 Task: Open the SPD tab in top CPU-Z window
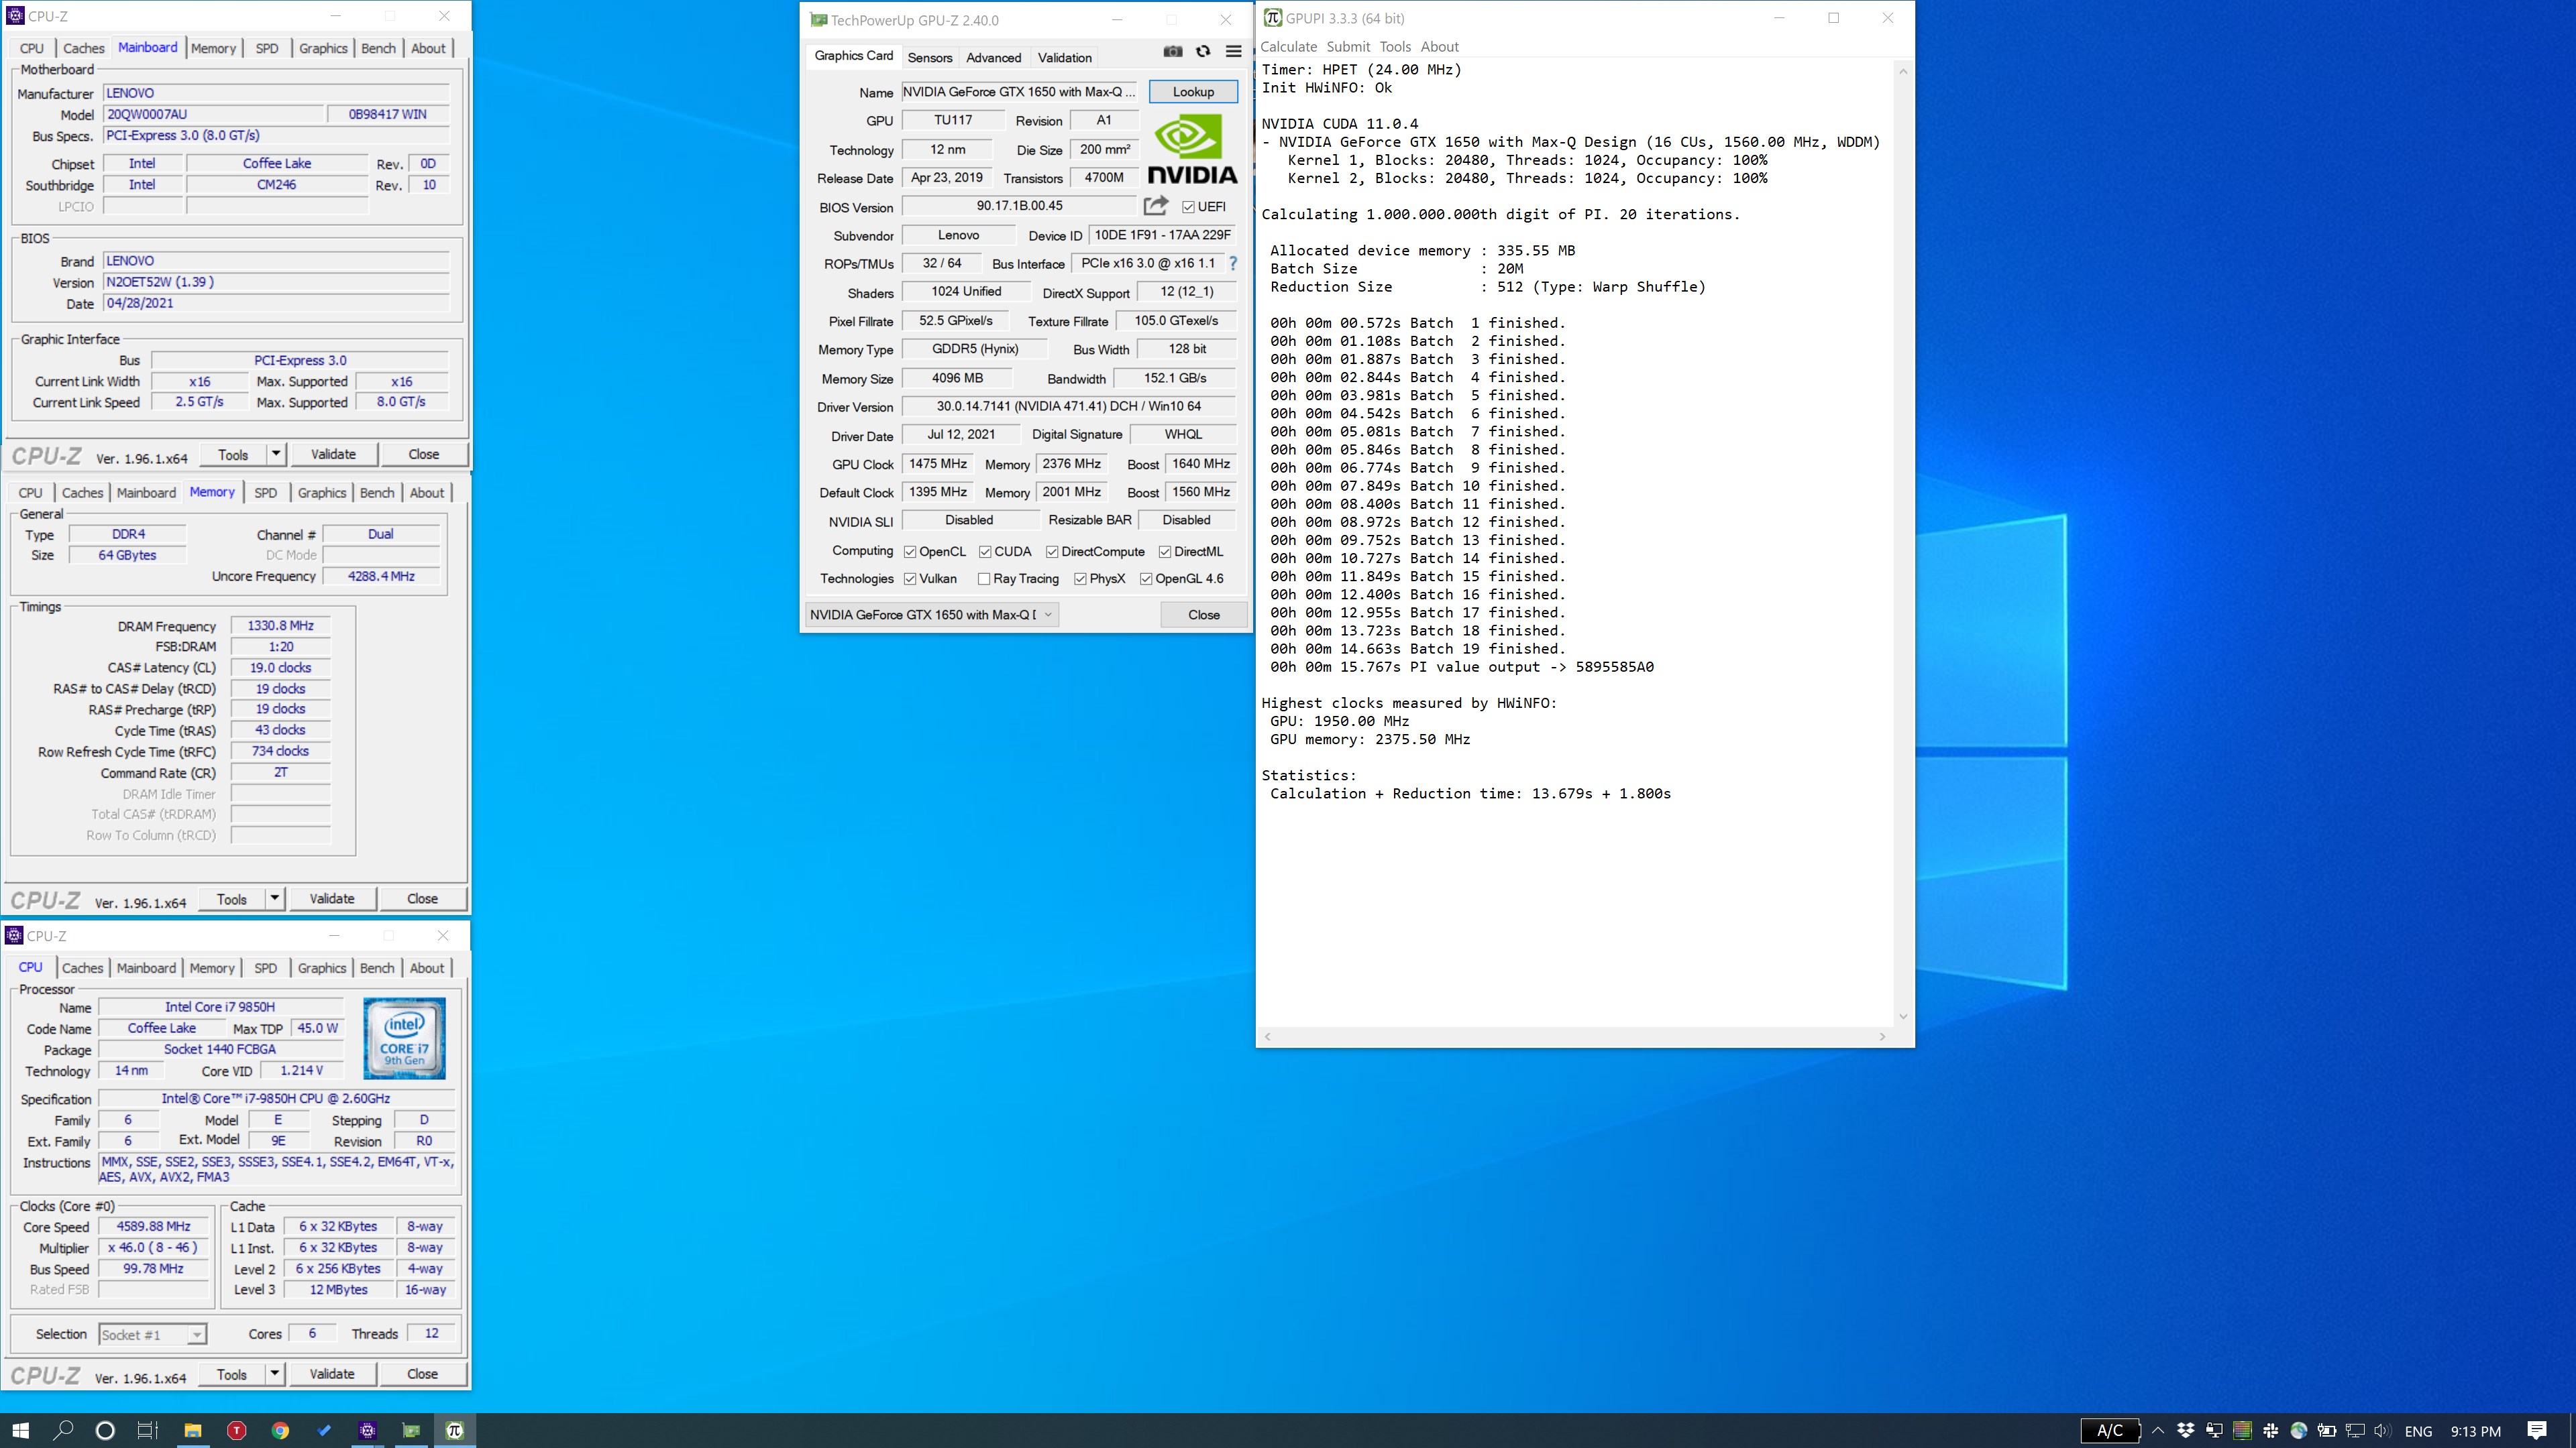pos(266,48)
